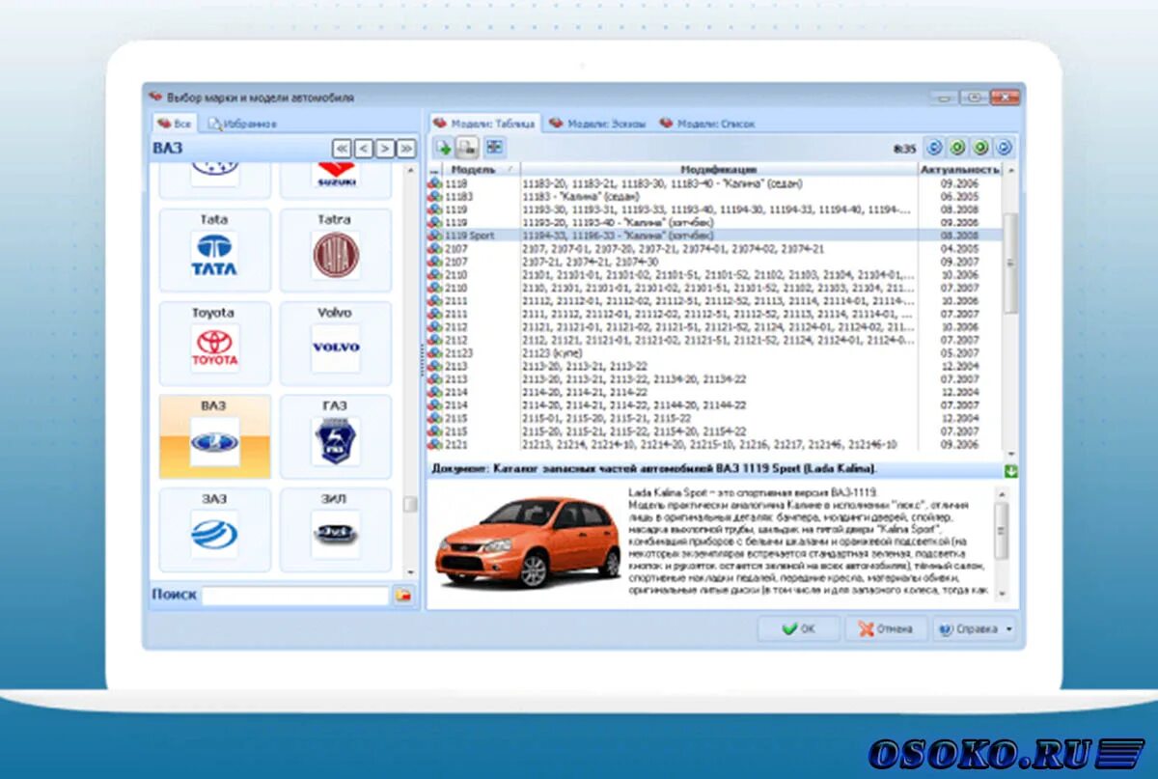Go to previous brand with < button
Image resolution: width=1158 pixels, height=779 pixels.
(364, 149)
